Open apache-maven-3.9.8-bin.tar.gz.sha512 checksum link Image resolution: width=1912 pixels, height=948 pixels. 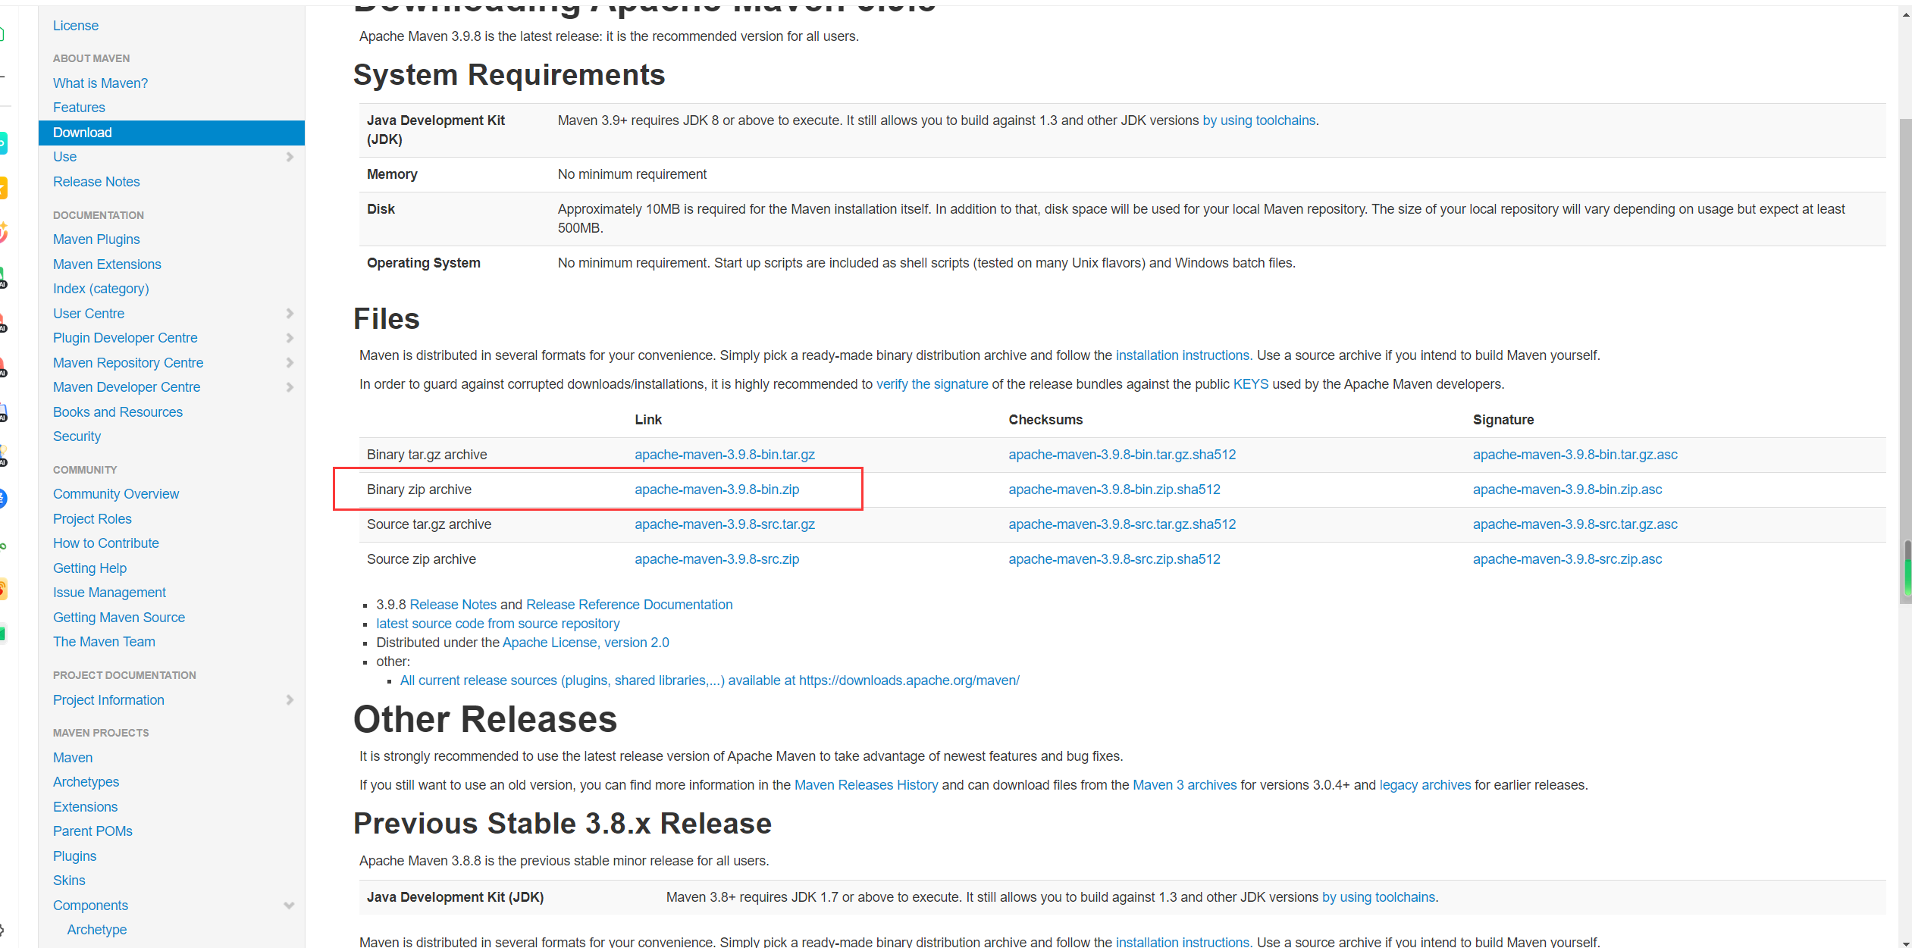pos(1121,455)
